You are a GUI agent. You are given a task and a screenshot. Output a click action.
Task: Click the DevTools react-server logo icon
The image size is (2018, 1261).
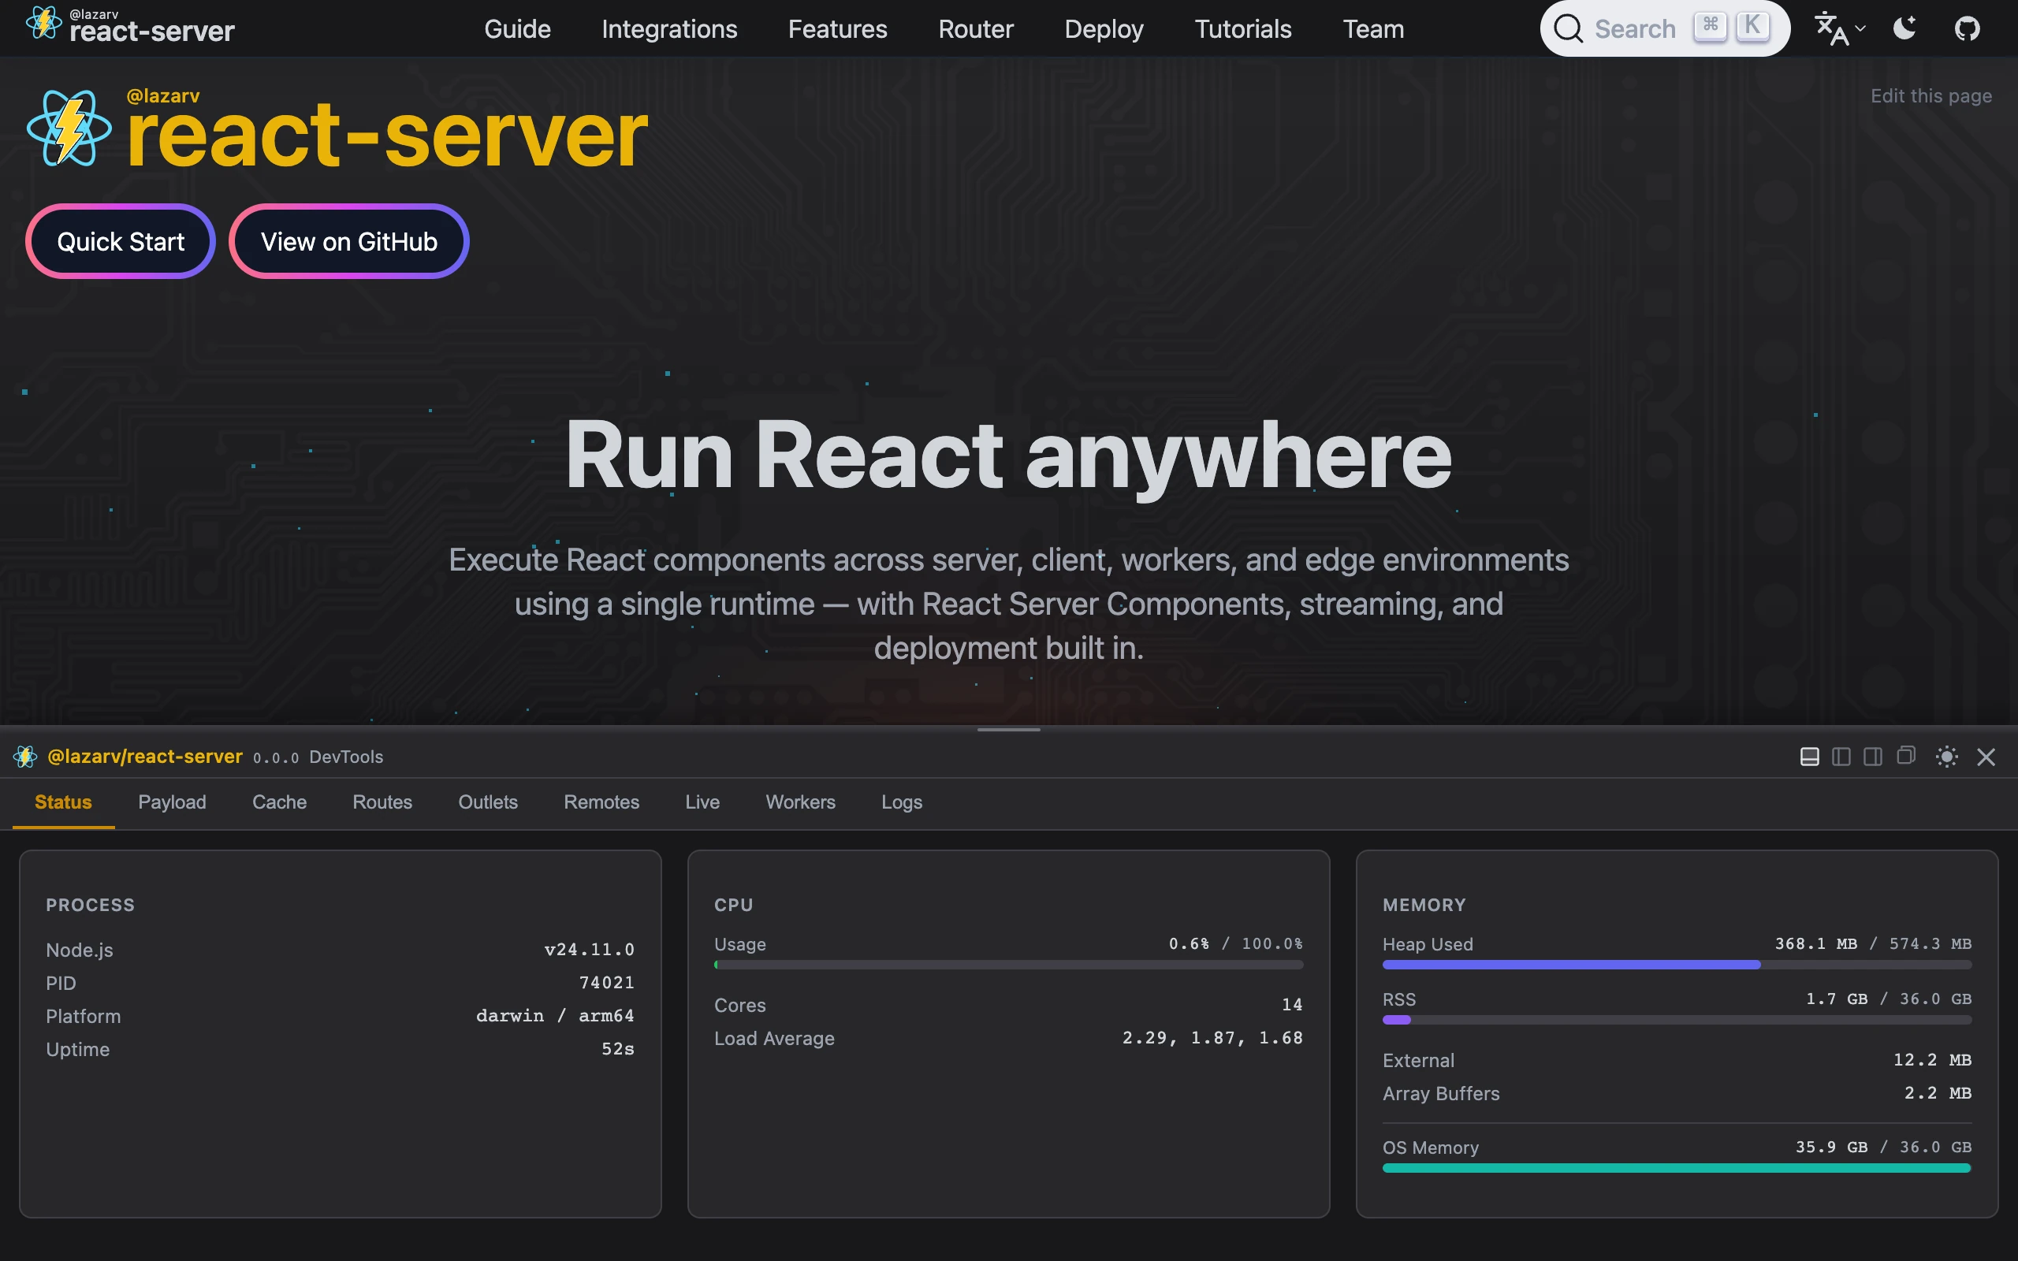click(x=25, y=757)
